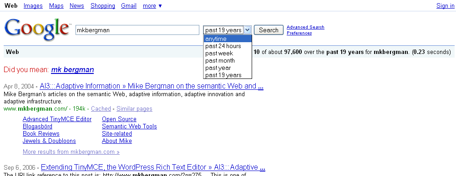Click the Sign in link
The image size is (456, 176).
(x=445, y=6)
